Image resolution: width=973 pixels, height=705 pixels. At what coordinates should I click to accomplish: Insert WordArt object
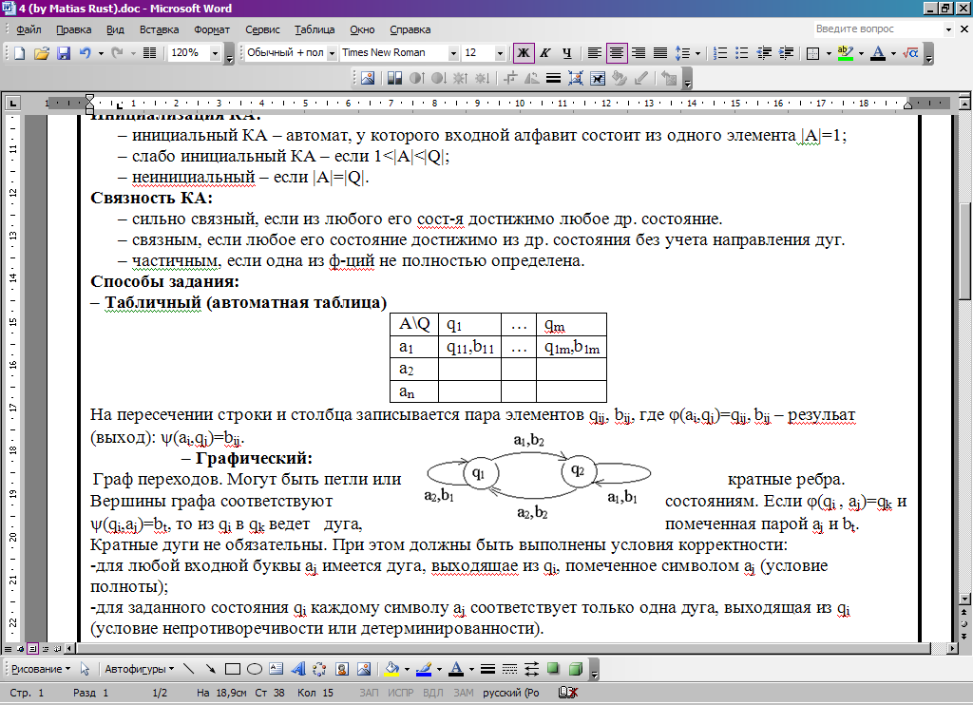297,669
